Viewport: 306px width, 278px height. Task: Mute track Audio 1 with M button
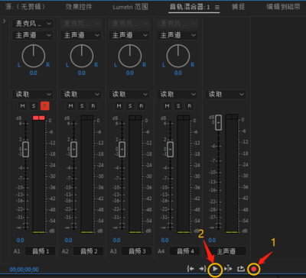[22, 106]
